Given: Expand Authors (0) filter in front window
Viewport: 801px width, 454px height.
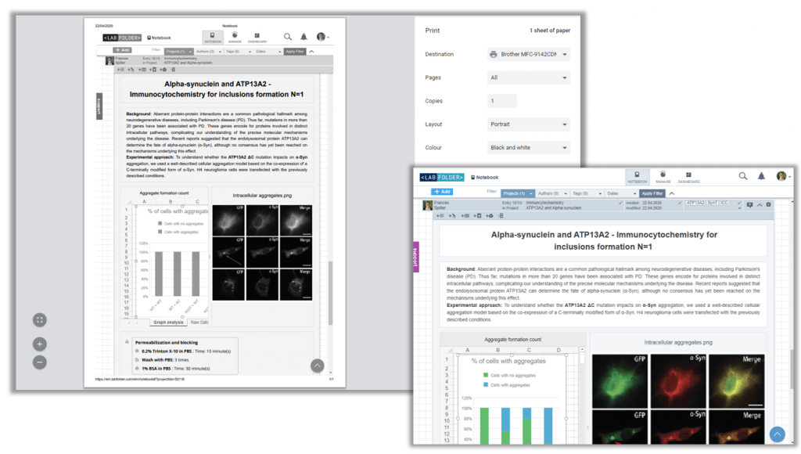Looking at the screenshot, I should pyautogui.click(x=552, y=193).
